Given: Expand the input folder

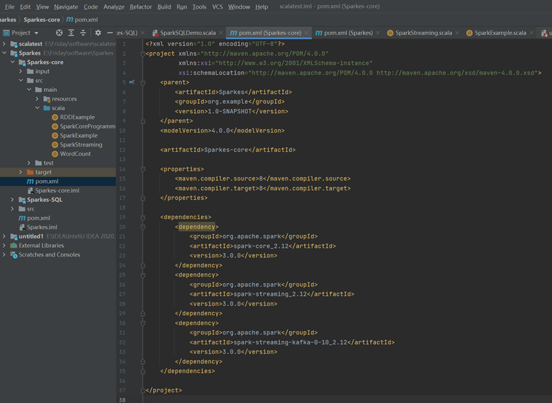Looking at the screenshot, I should pos(21,71).
